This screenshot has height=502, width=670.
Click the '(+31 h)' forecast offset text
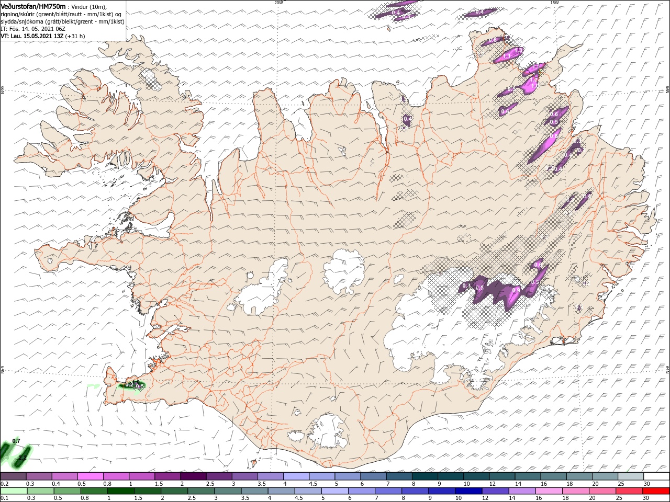pos(75,36)
